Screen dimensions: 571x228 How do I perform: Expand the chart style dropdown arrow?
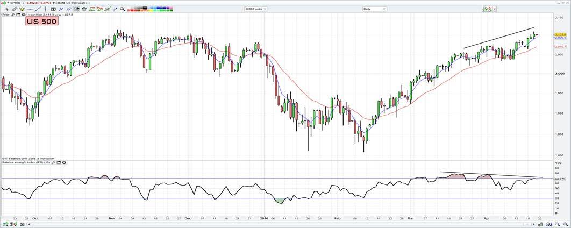pyautogui.click(x=495, y=9)
